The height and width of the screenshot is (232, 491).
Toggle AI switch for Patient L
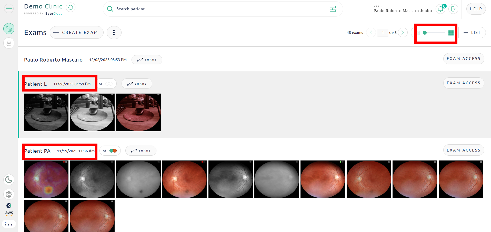click(x=109, y=84)
